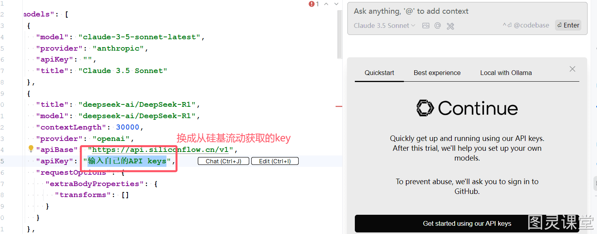Image resolution: width=597 pixels, height=234 pixels.
Task: Click the "anthropic" provider value
Action: tap(119, 48)
